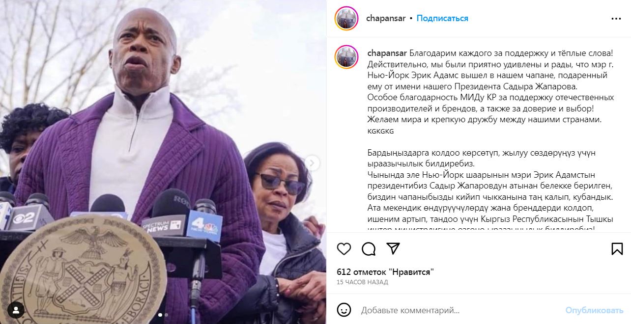Image resolution: width=631 pixels, height=324 pixels.
Task: Show tagged people icon on the photo
Action: pyautogui.click(x=16, y=310)
